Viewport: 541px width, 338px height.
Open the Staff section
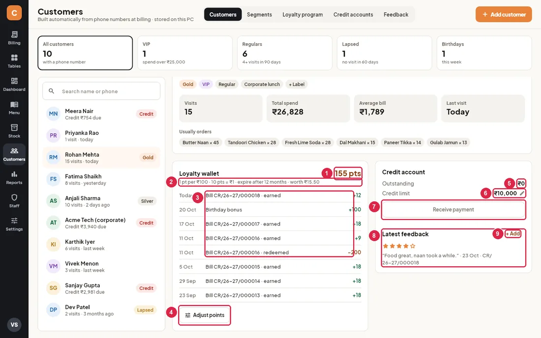pos(14,201)
